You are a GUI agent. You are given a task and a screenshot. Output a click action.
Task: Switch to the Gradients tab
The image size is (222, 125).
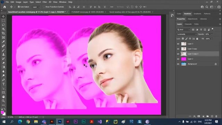coord(197,14)
